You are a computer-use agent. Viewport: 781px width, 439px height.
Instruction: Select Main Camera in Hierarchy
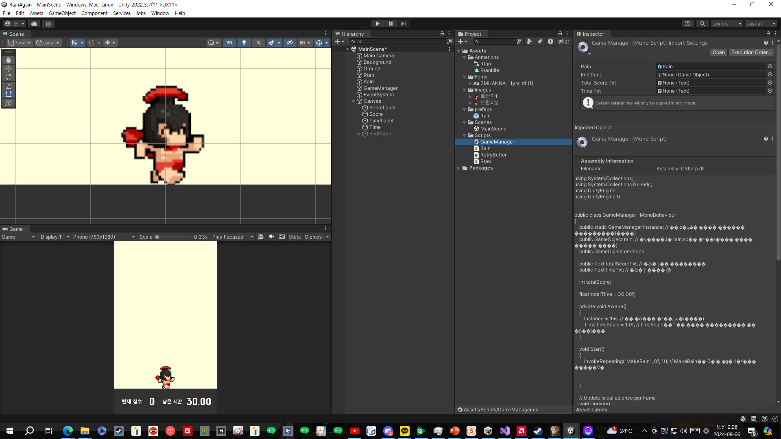pos(378,56)
